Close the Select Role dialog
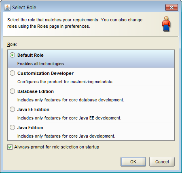This screenshot has height=173, width=182. pyautogui.click(x=171, y=7)
